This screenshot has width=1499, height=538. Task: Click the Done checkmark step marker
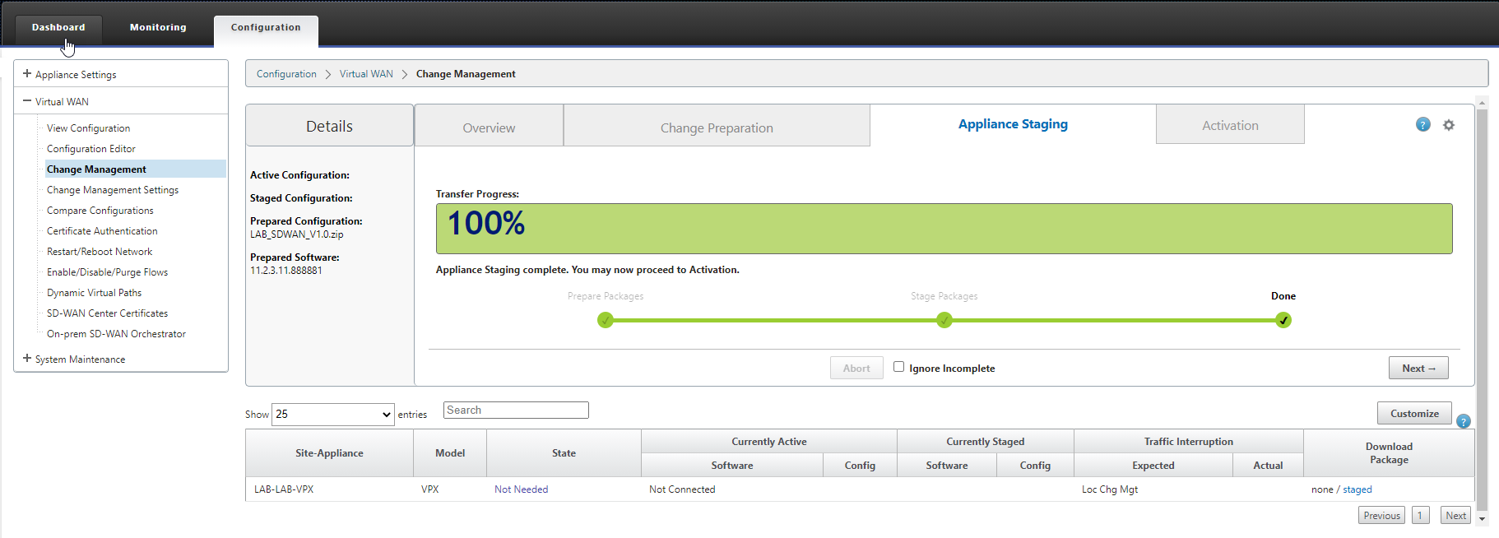pos(1283,321)
